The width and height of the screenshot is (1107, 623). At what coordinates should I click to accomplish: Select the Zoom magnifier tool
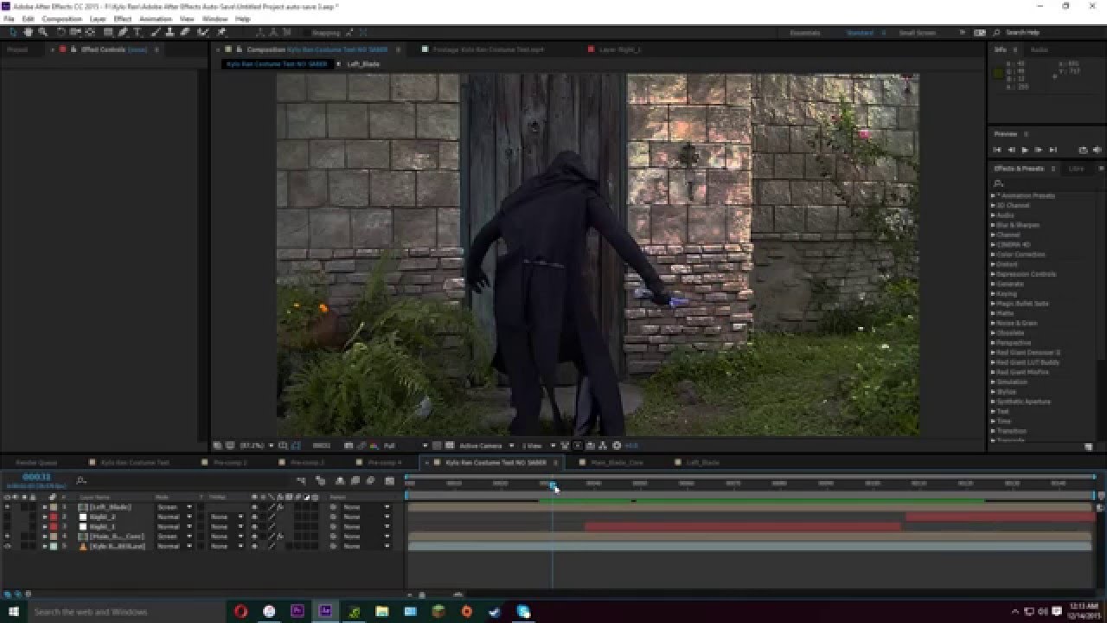(42, 32)
